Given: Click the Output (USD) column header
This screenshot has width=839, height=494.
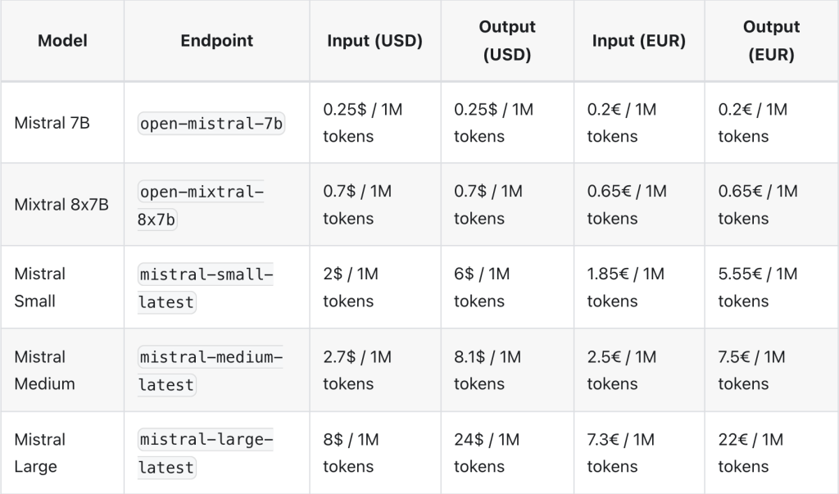Looking at the screenshot, I should point(507,41).
